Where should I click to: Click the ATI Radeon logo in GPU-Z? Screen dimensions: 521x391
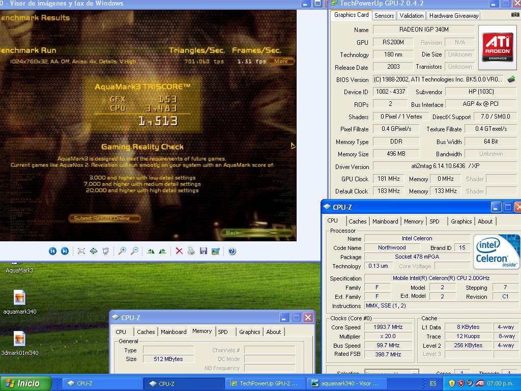click(x=498, y=47)
